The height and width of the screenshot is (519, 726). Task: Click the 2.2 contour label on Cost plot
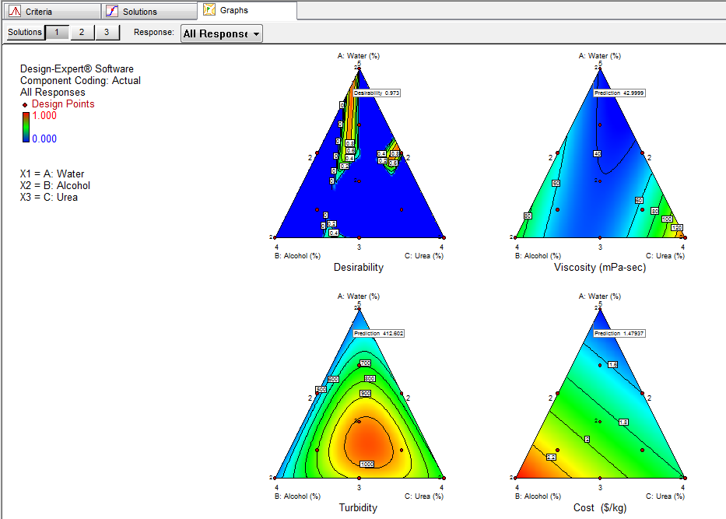552,456
